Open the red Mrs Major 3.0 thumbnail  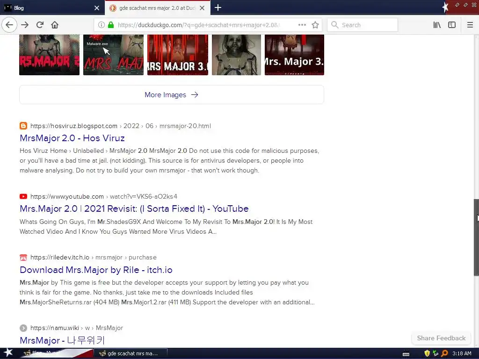point(178,55)
